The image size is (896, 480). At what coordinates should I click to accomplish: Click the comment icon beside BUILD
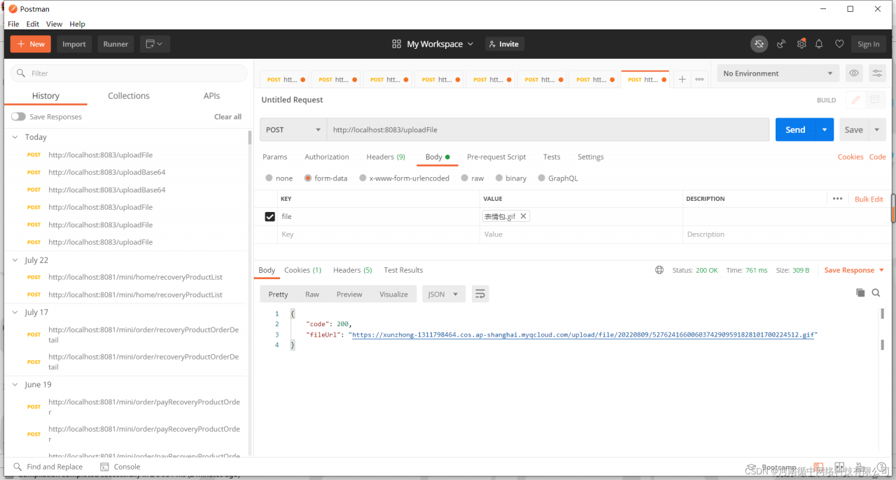point(874,100)
